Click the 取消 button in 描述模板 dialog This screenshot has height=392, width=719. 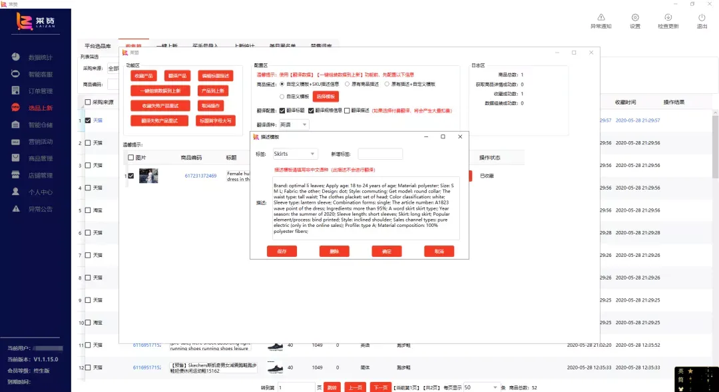439,252
